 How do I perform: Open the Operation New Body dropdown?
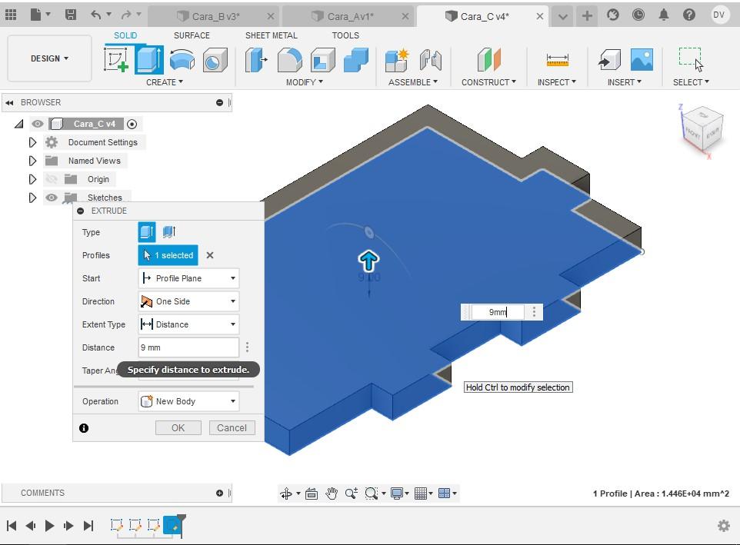coord(188,401)
